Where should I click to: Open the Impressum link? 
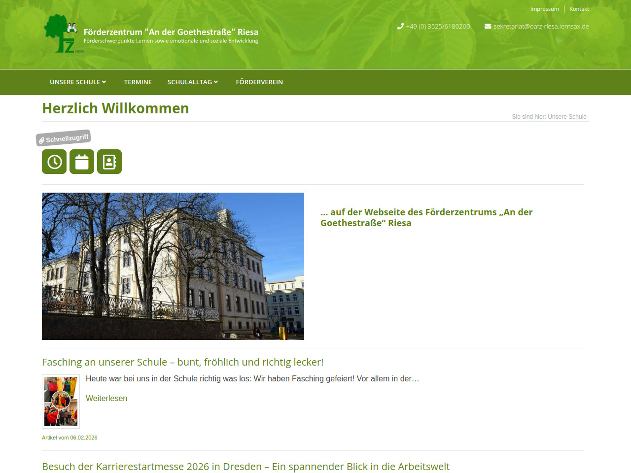544,9
